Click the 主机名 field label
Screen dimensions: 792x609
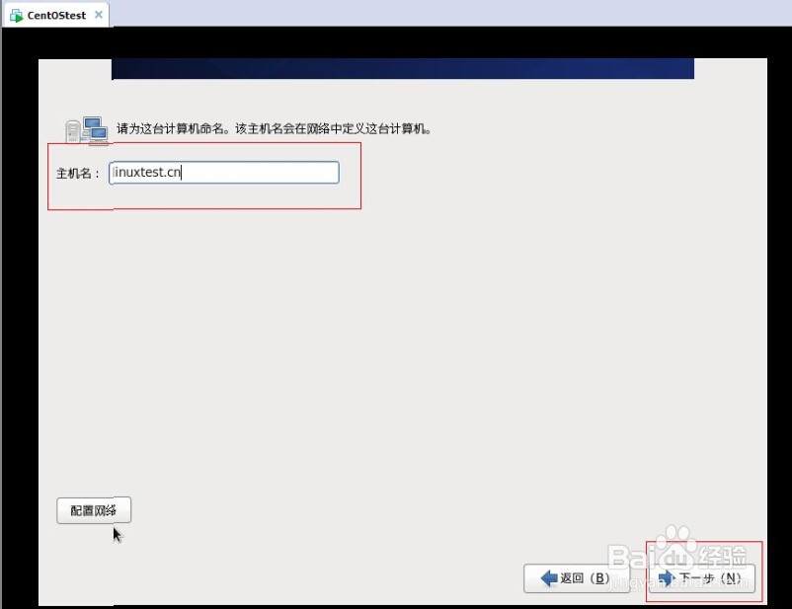[75, 172]
